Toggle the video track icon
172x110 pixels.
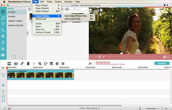[x=3, y=75]
